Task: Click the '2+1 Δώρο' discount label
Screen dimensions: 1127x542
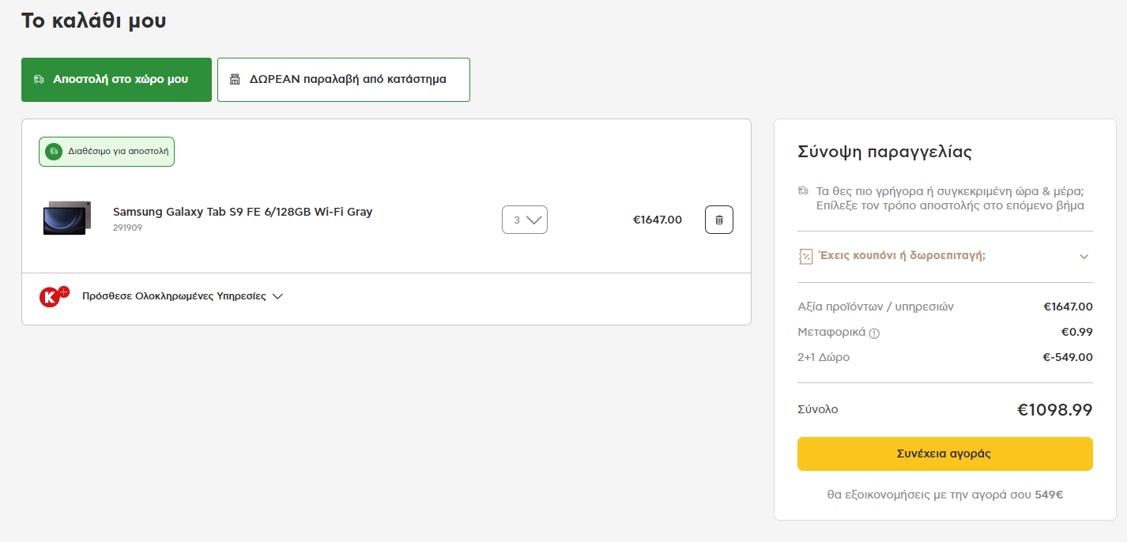Action: click(x=824, y=357)
